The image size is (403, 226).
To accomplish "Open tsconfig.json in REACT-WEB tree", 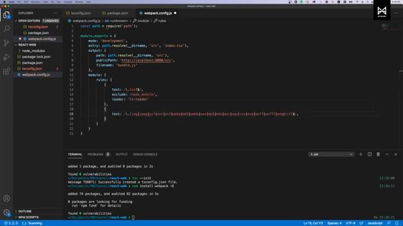I will [x=32, y=68].
